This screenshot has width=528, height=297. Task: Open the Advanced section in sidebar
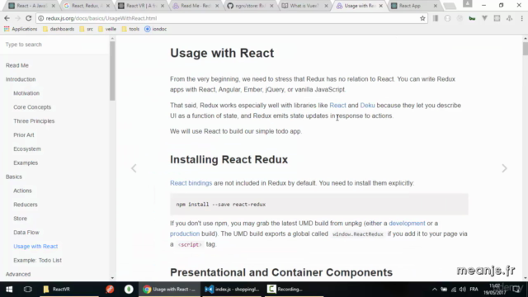tap(18, 274)
